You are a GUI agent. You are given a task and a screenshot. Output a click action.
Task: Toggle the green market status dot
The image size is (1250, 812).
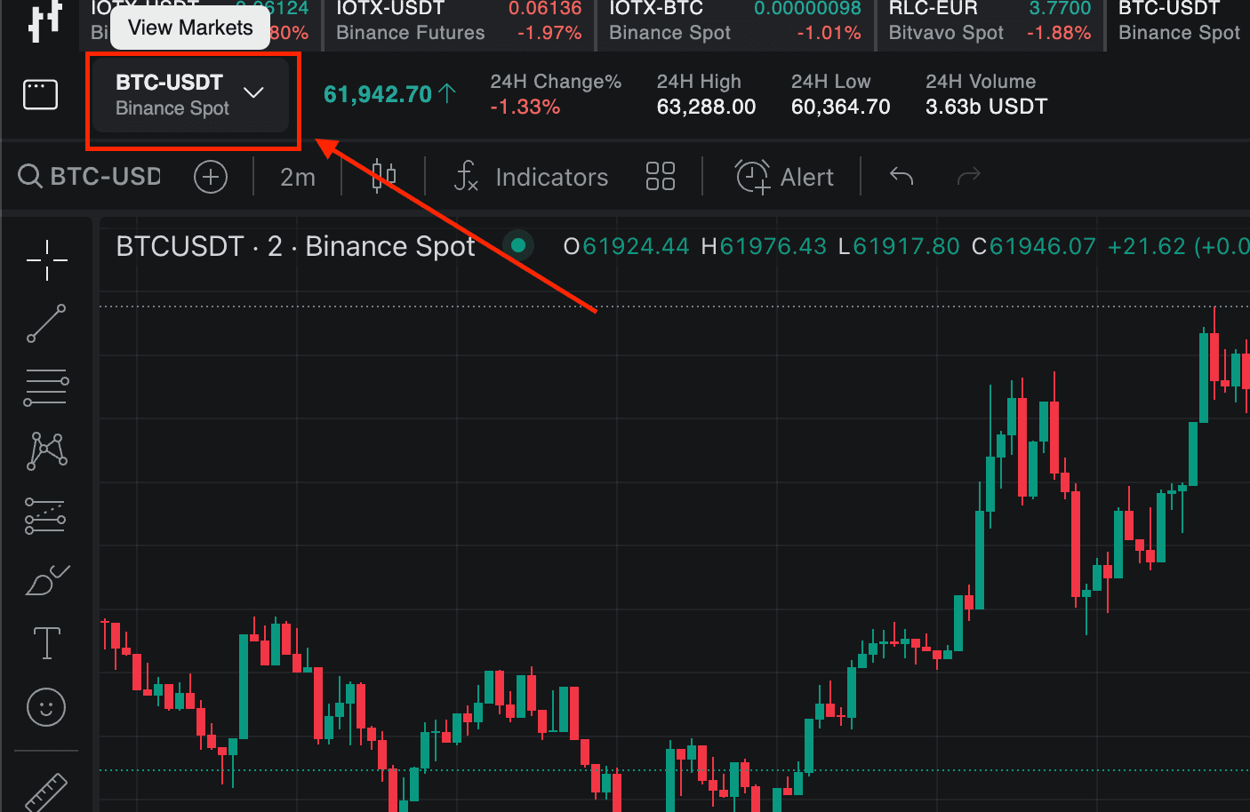[x=517, y=245]
